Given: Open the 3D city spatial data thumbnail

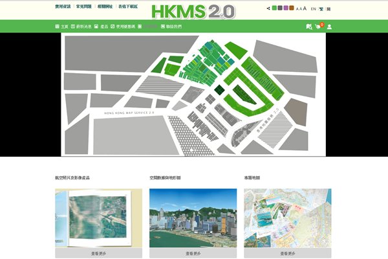Looking at the screenshot, I should [193, 218].
